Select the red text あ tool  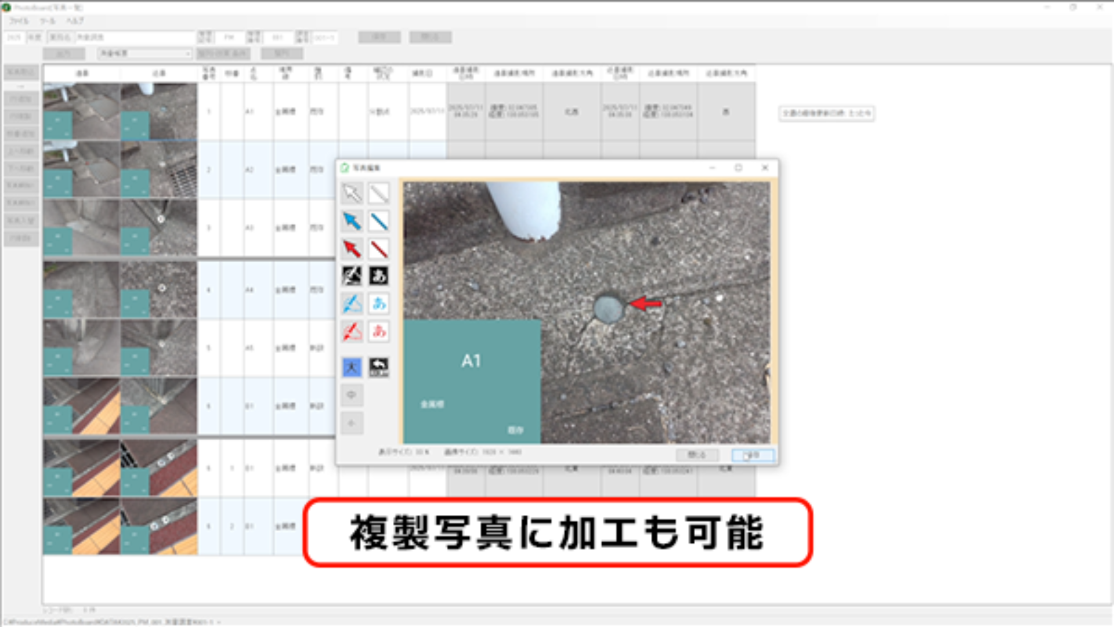pyautogui.click(x=379, y=331)
